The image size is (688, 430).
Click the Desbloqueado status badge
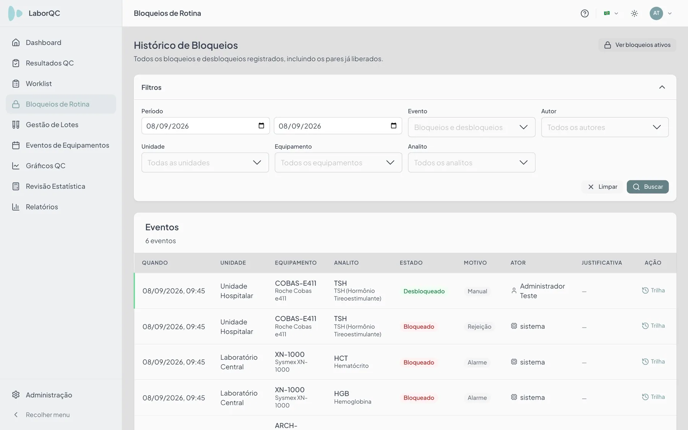(424, 291)
